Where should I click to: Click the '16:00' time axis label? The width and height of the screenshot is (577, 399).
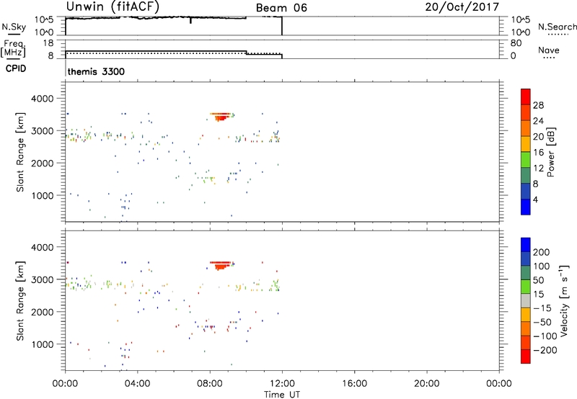click(354, 384)
